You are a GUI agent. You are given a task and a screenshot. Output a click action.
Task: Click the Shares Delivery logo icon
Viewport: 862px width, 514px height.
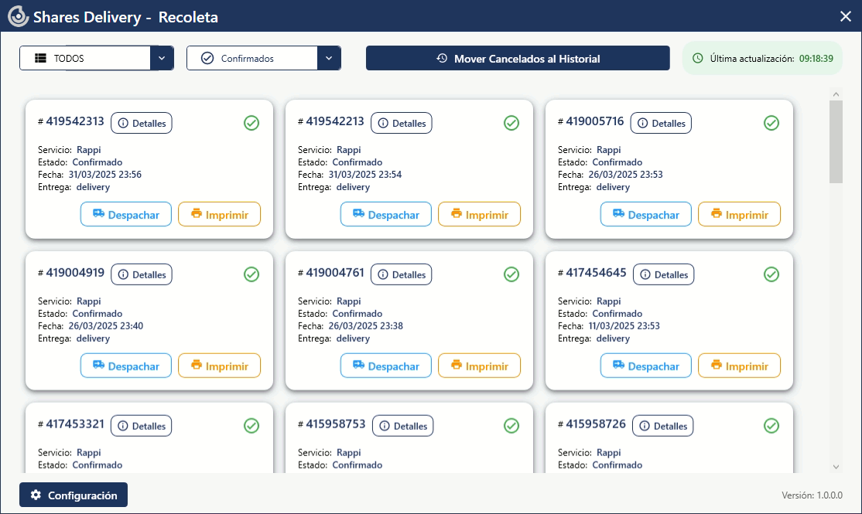point(18,16)
